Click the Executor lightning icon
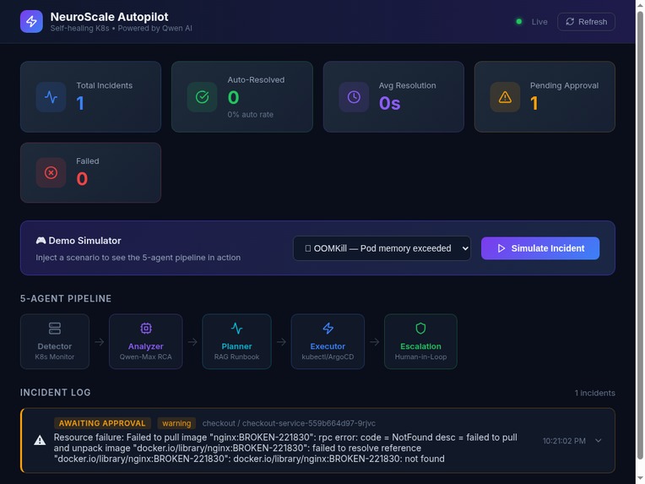Image resolution: width=645 pixels, height=484 pixels. [x=328, y=329]
